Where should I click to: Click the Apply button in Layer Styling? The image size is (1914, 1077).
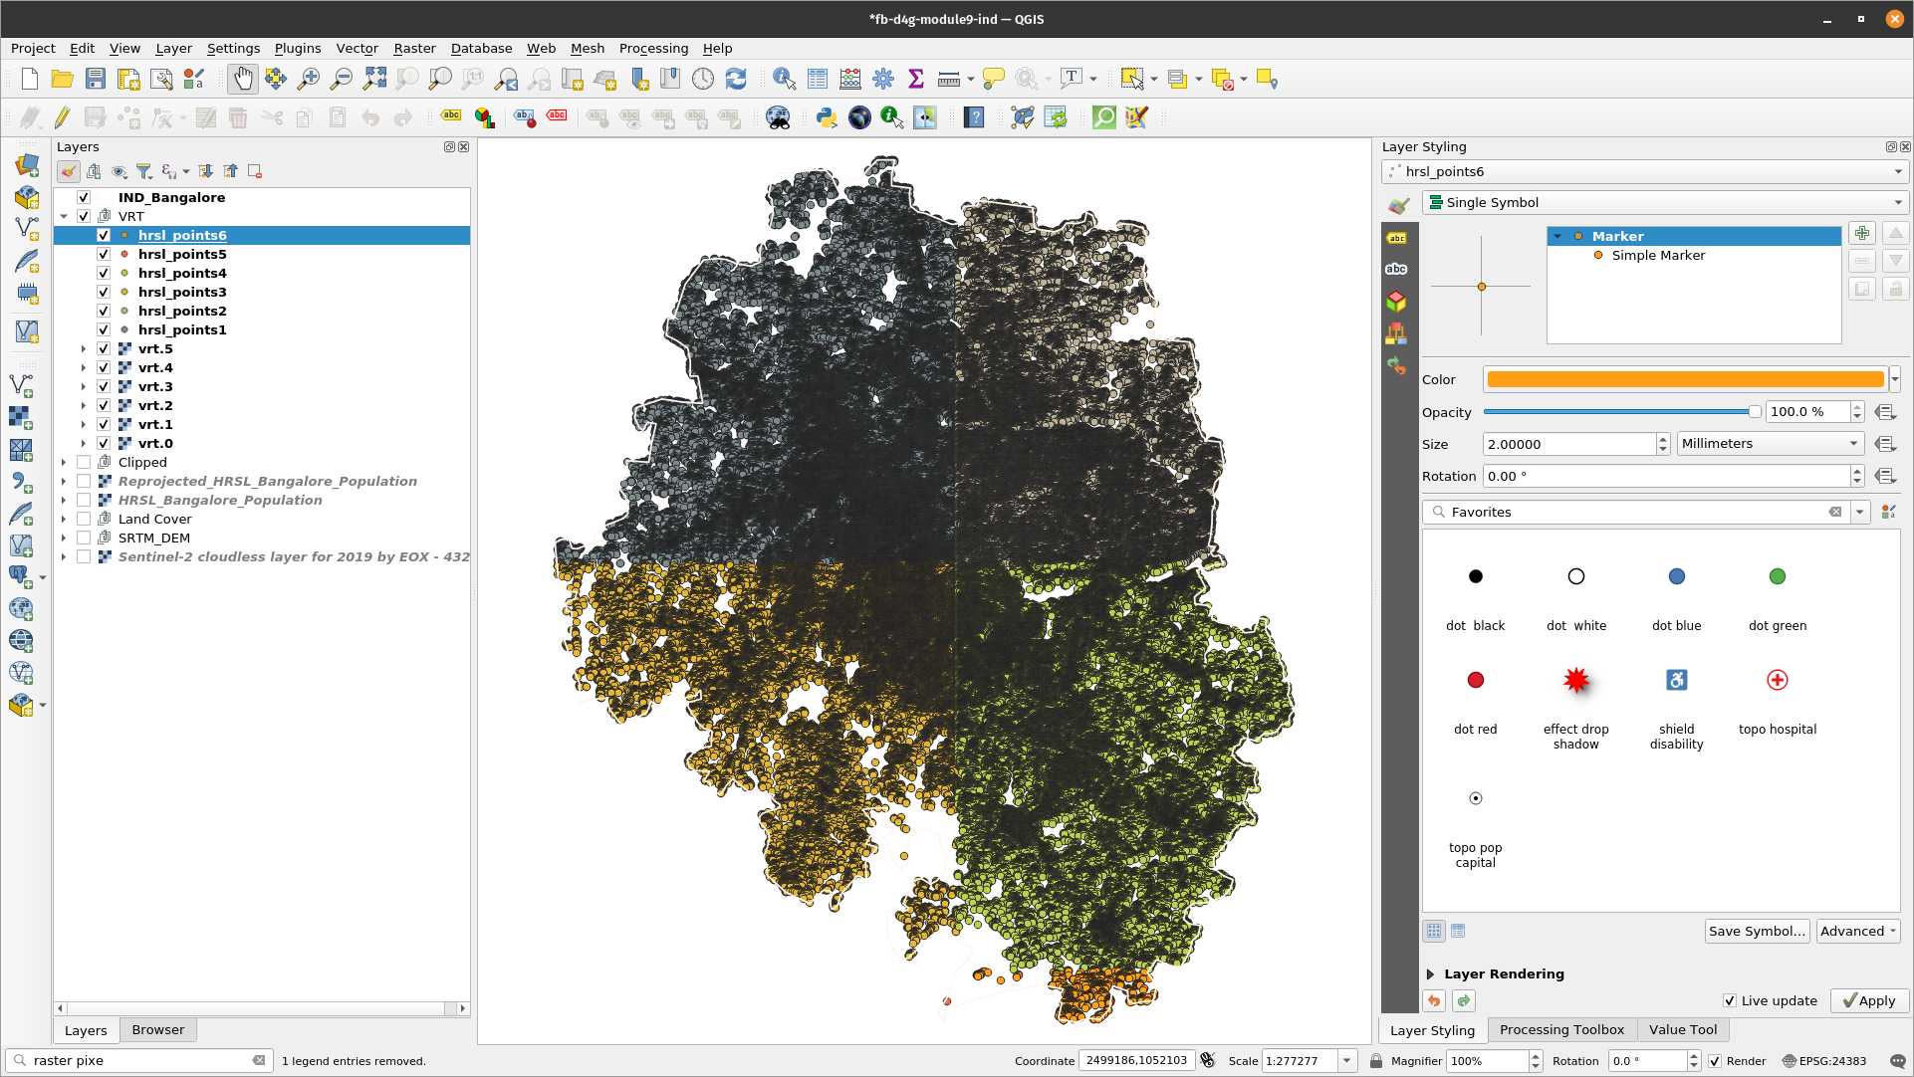[1868, 999]
